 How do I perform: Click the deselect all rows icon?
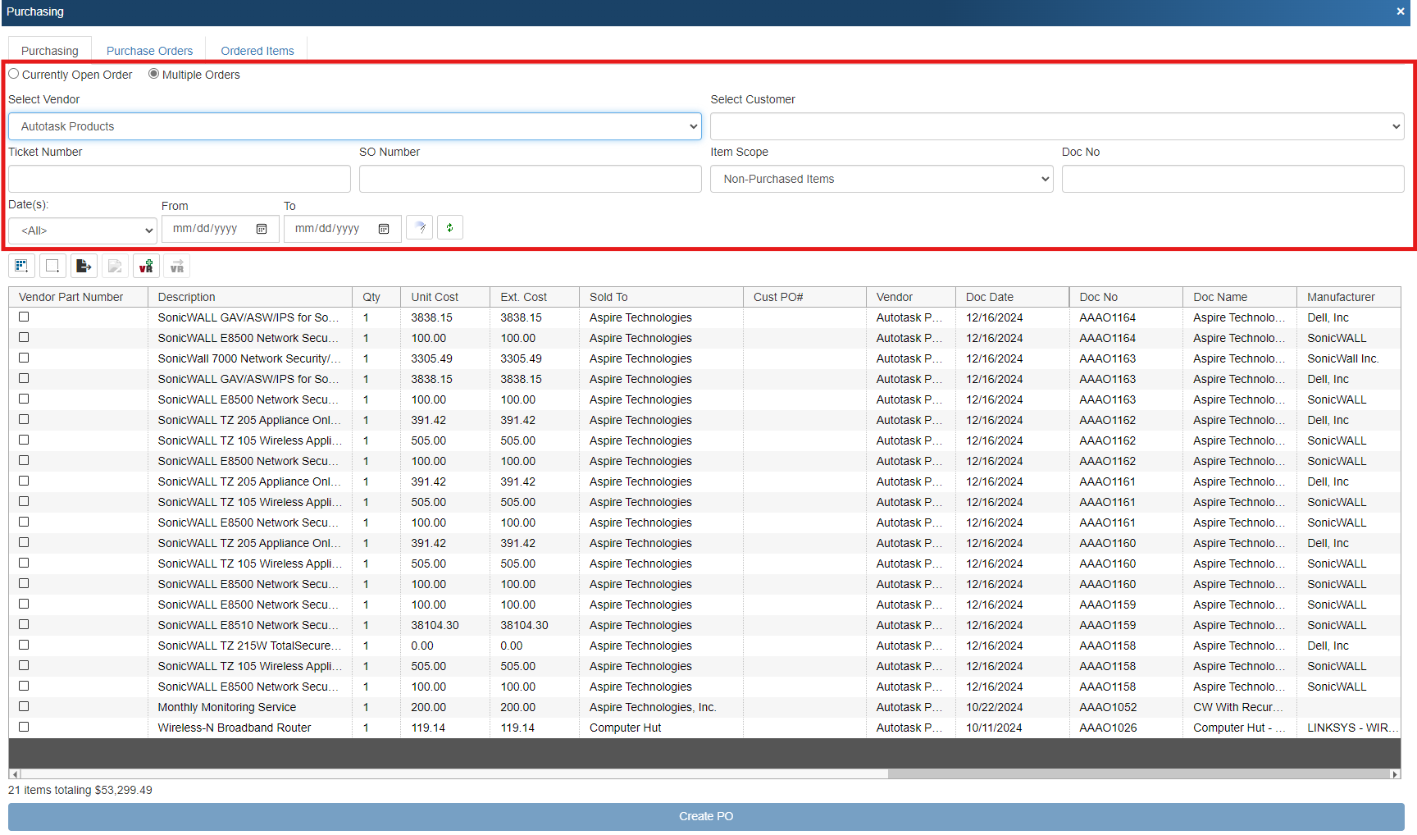[52, 266]
